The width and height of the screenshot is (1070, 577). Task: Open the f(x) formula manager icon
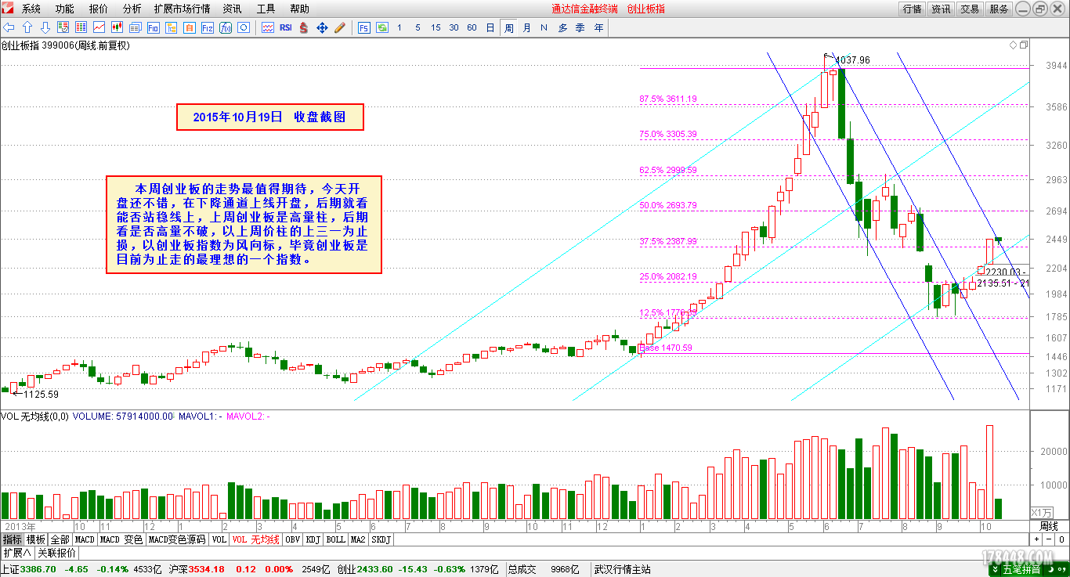coord(226,27)
